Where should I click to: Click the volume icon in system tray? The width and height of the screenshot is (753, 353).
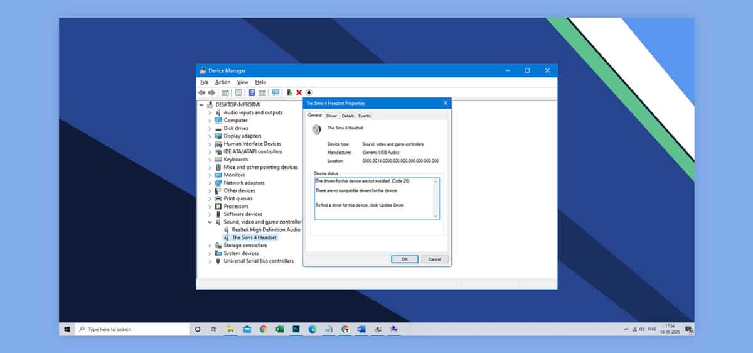(643, 329)
